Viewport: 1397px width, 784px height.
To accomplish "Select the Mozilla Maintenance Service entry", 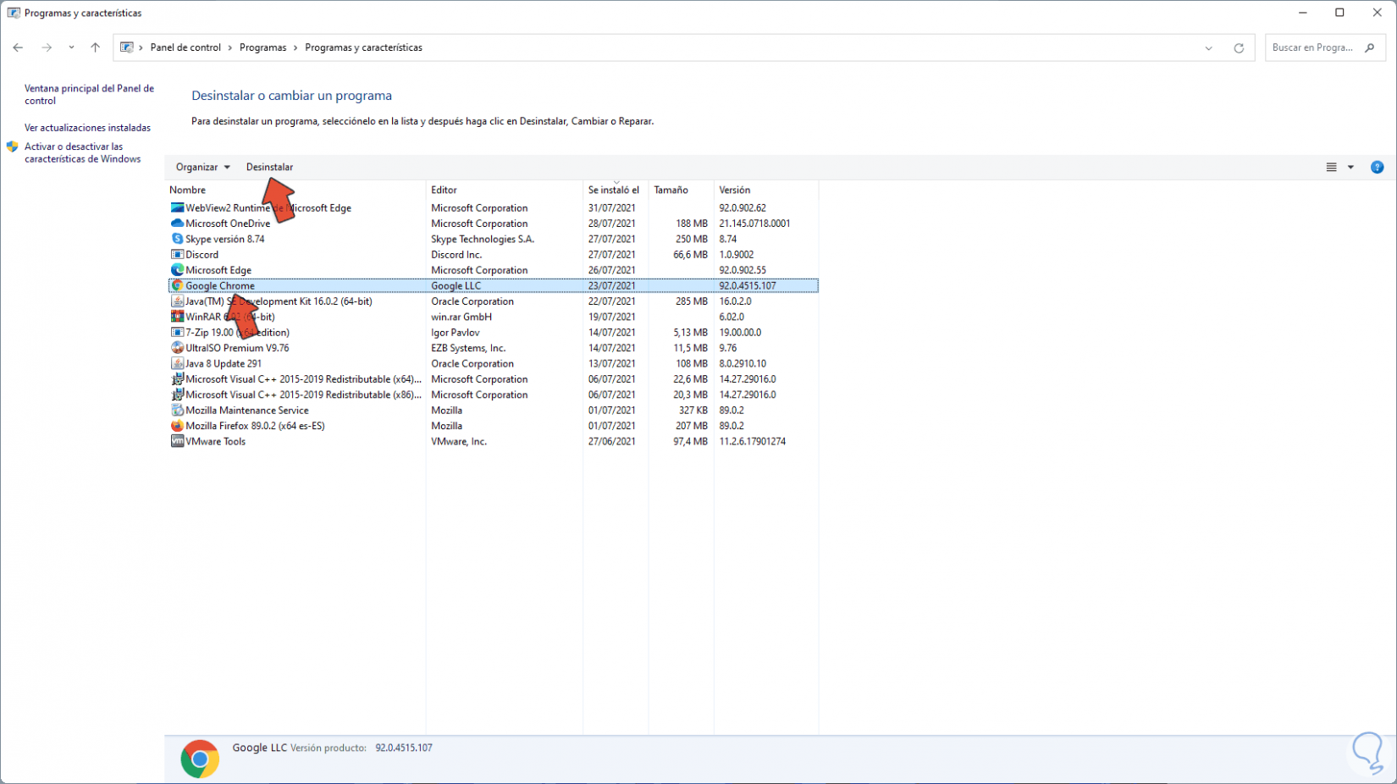I will pyautogui.click(x=247, y=411).
